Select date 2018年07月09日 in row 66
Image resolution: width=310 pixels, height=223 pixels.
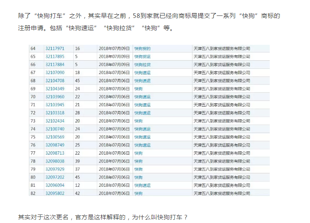(x=114, y=65)
